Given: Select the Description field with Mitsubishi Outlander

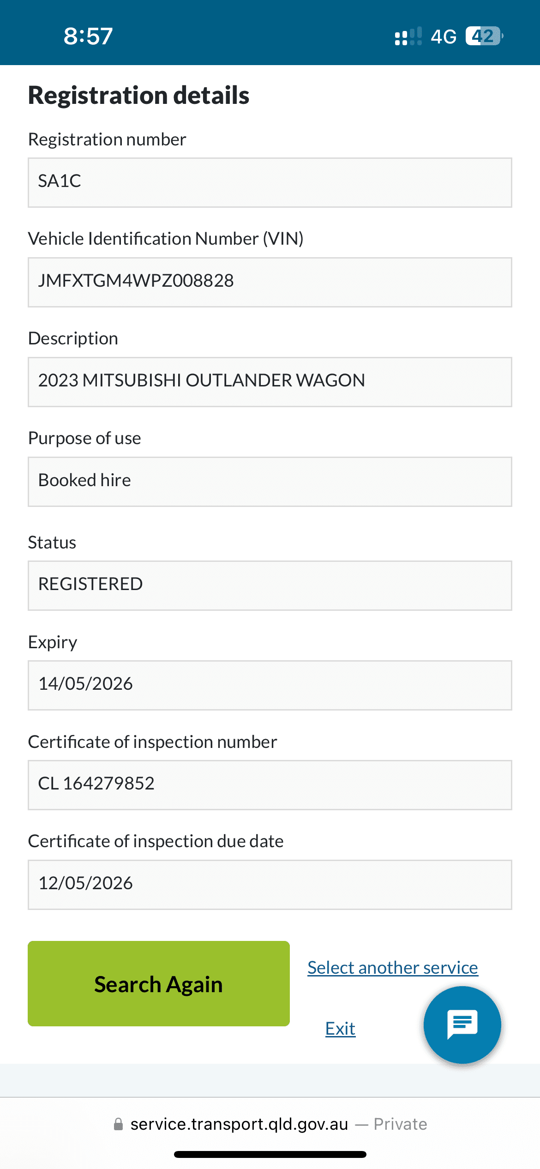Looking at the screenshot, I should [x=270, y=382].
